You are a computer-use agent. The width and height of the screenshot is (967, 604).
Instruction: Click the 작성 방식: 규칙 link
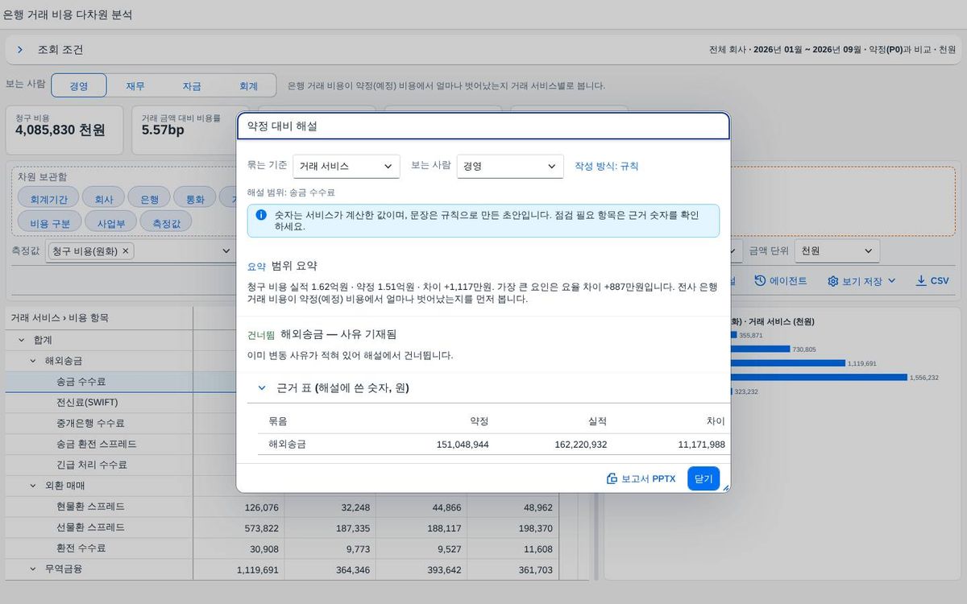click(607, 166)
